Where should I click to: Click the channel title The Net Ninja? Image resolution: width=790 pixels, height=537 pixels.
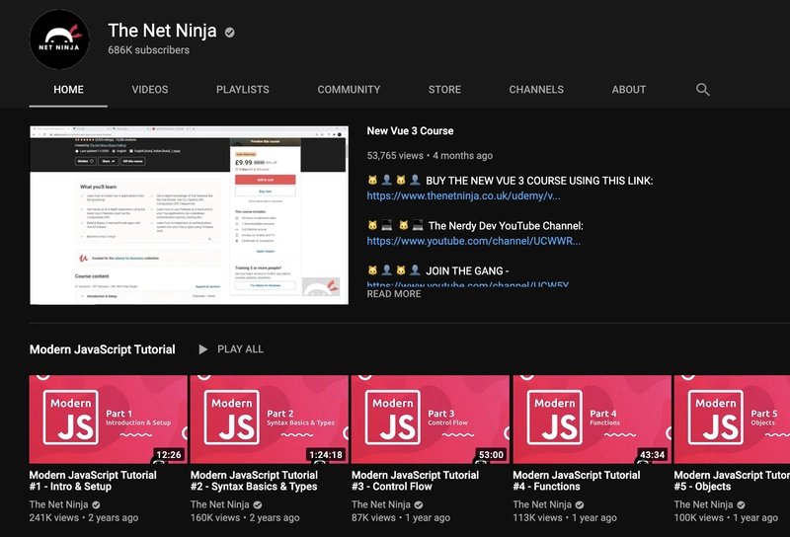(162, 31)
